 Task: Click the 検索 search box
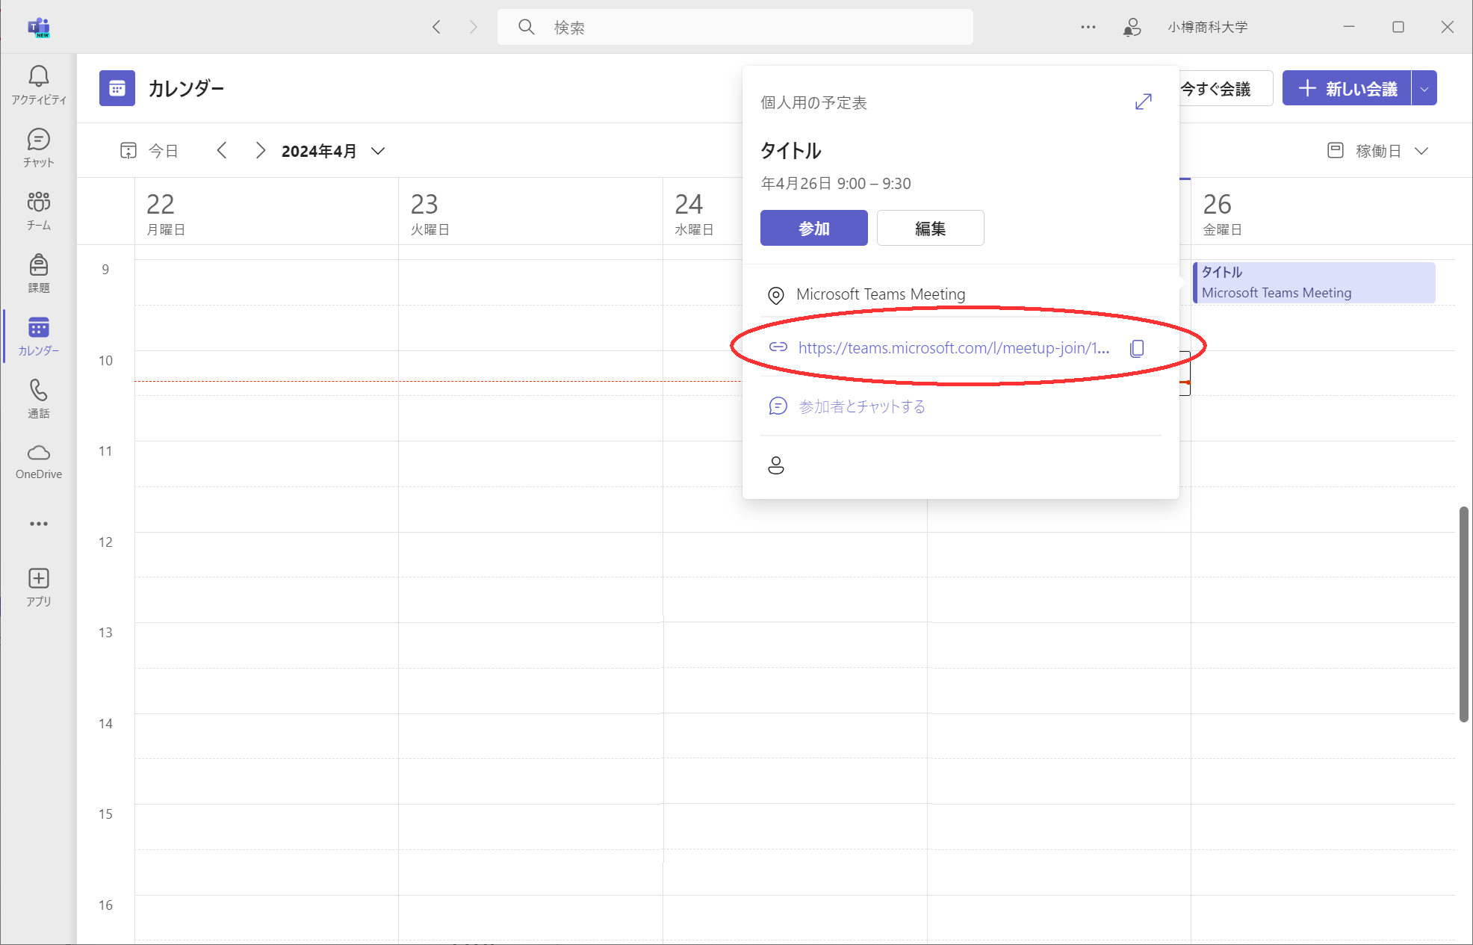735,28
